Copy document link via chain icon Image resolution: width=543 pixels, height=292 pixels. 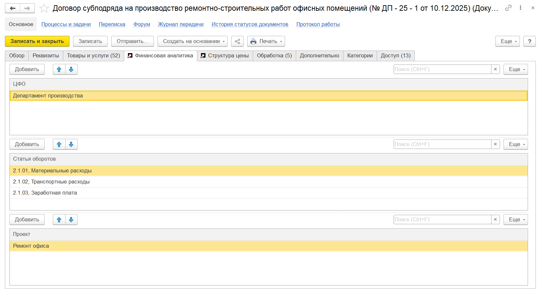pyautogui.click(x=508, y=8)
